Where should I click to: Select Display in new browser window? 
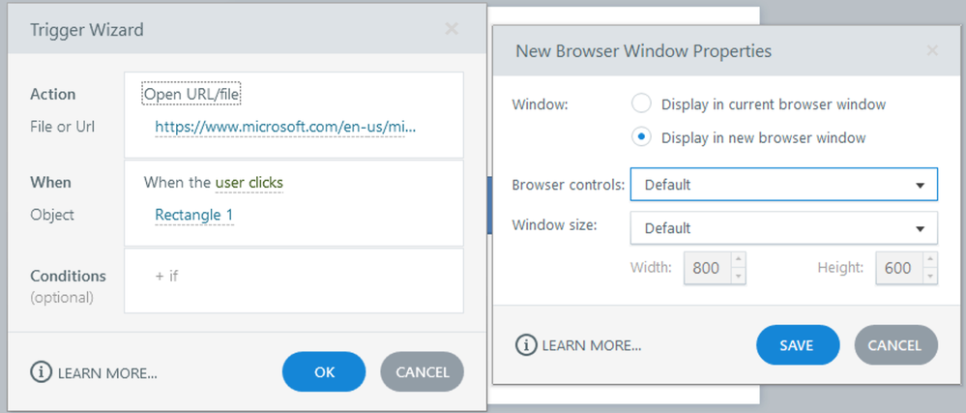641,137
